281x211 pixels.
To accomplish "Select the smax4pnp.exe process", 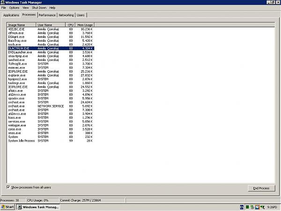I will point(51,56).
